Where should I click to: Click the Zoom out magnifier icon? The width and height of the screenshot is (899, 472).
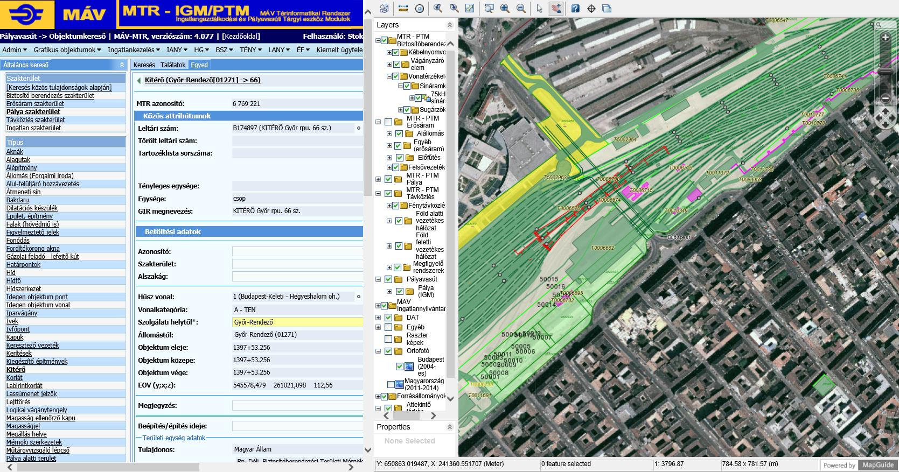coord(521,8)
